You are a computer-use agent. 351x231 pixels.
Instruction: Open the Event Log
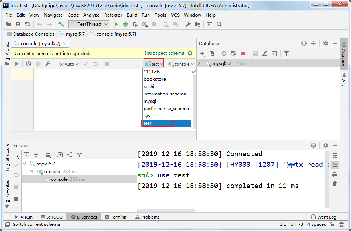(324, 217)
